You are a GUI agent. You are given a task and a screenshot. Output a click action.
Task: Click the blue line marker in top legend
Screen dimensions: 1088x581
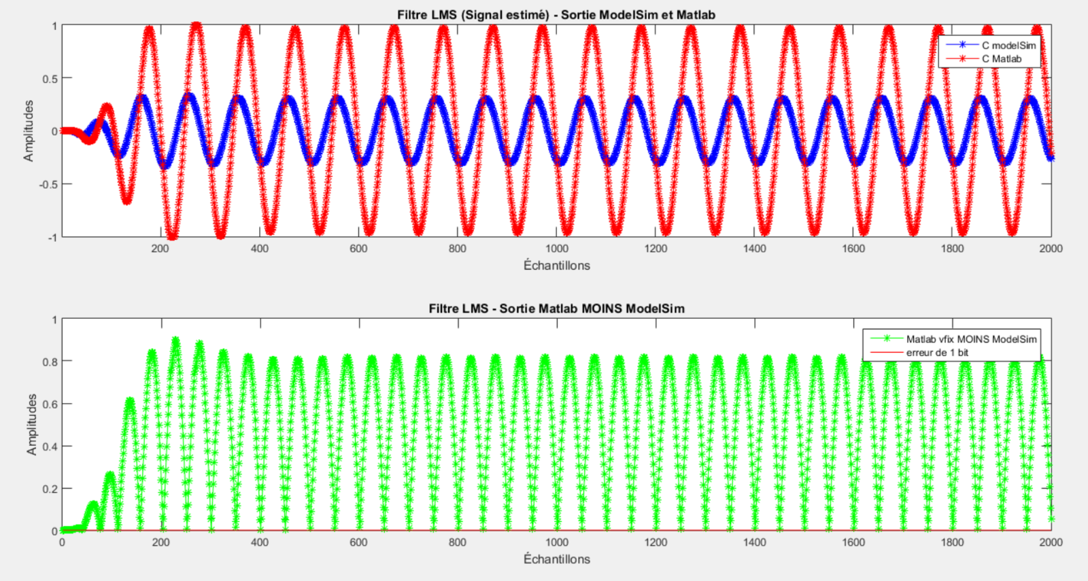point(962,45)
